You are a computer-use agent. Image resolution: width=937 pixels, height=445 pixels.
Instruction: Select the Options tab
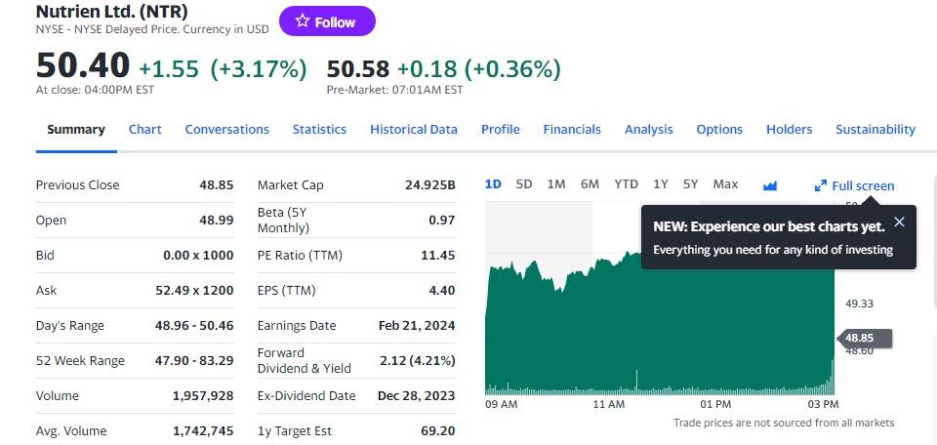coord(719,129)
